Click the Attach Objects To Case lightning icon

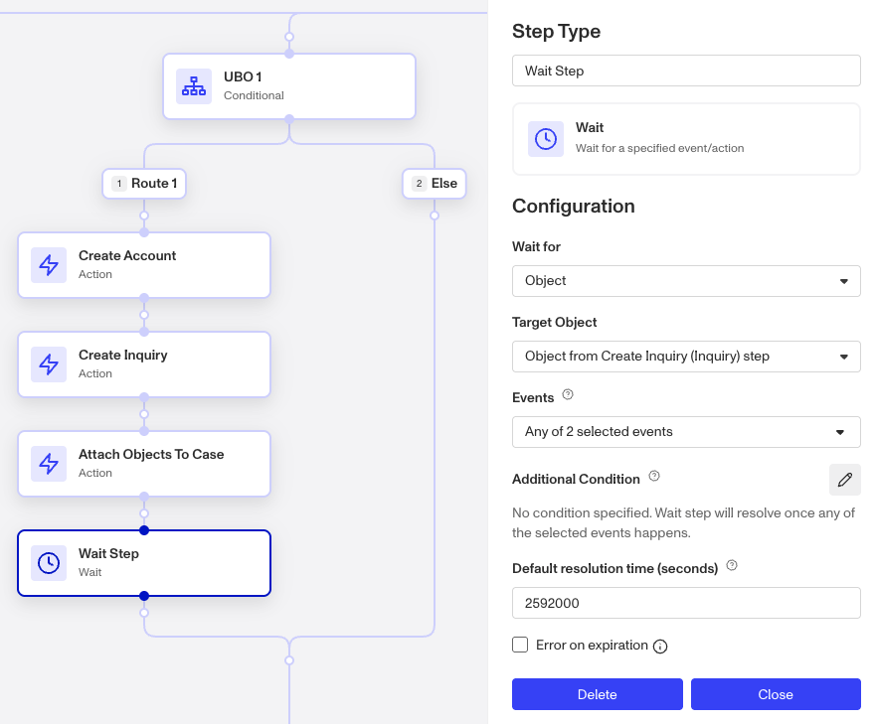point(49,464)
